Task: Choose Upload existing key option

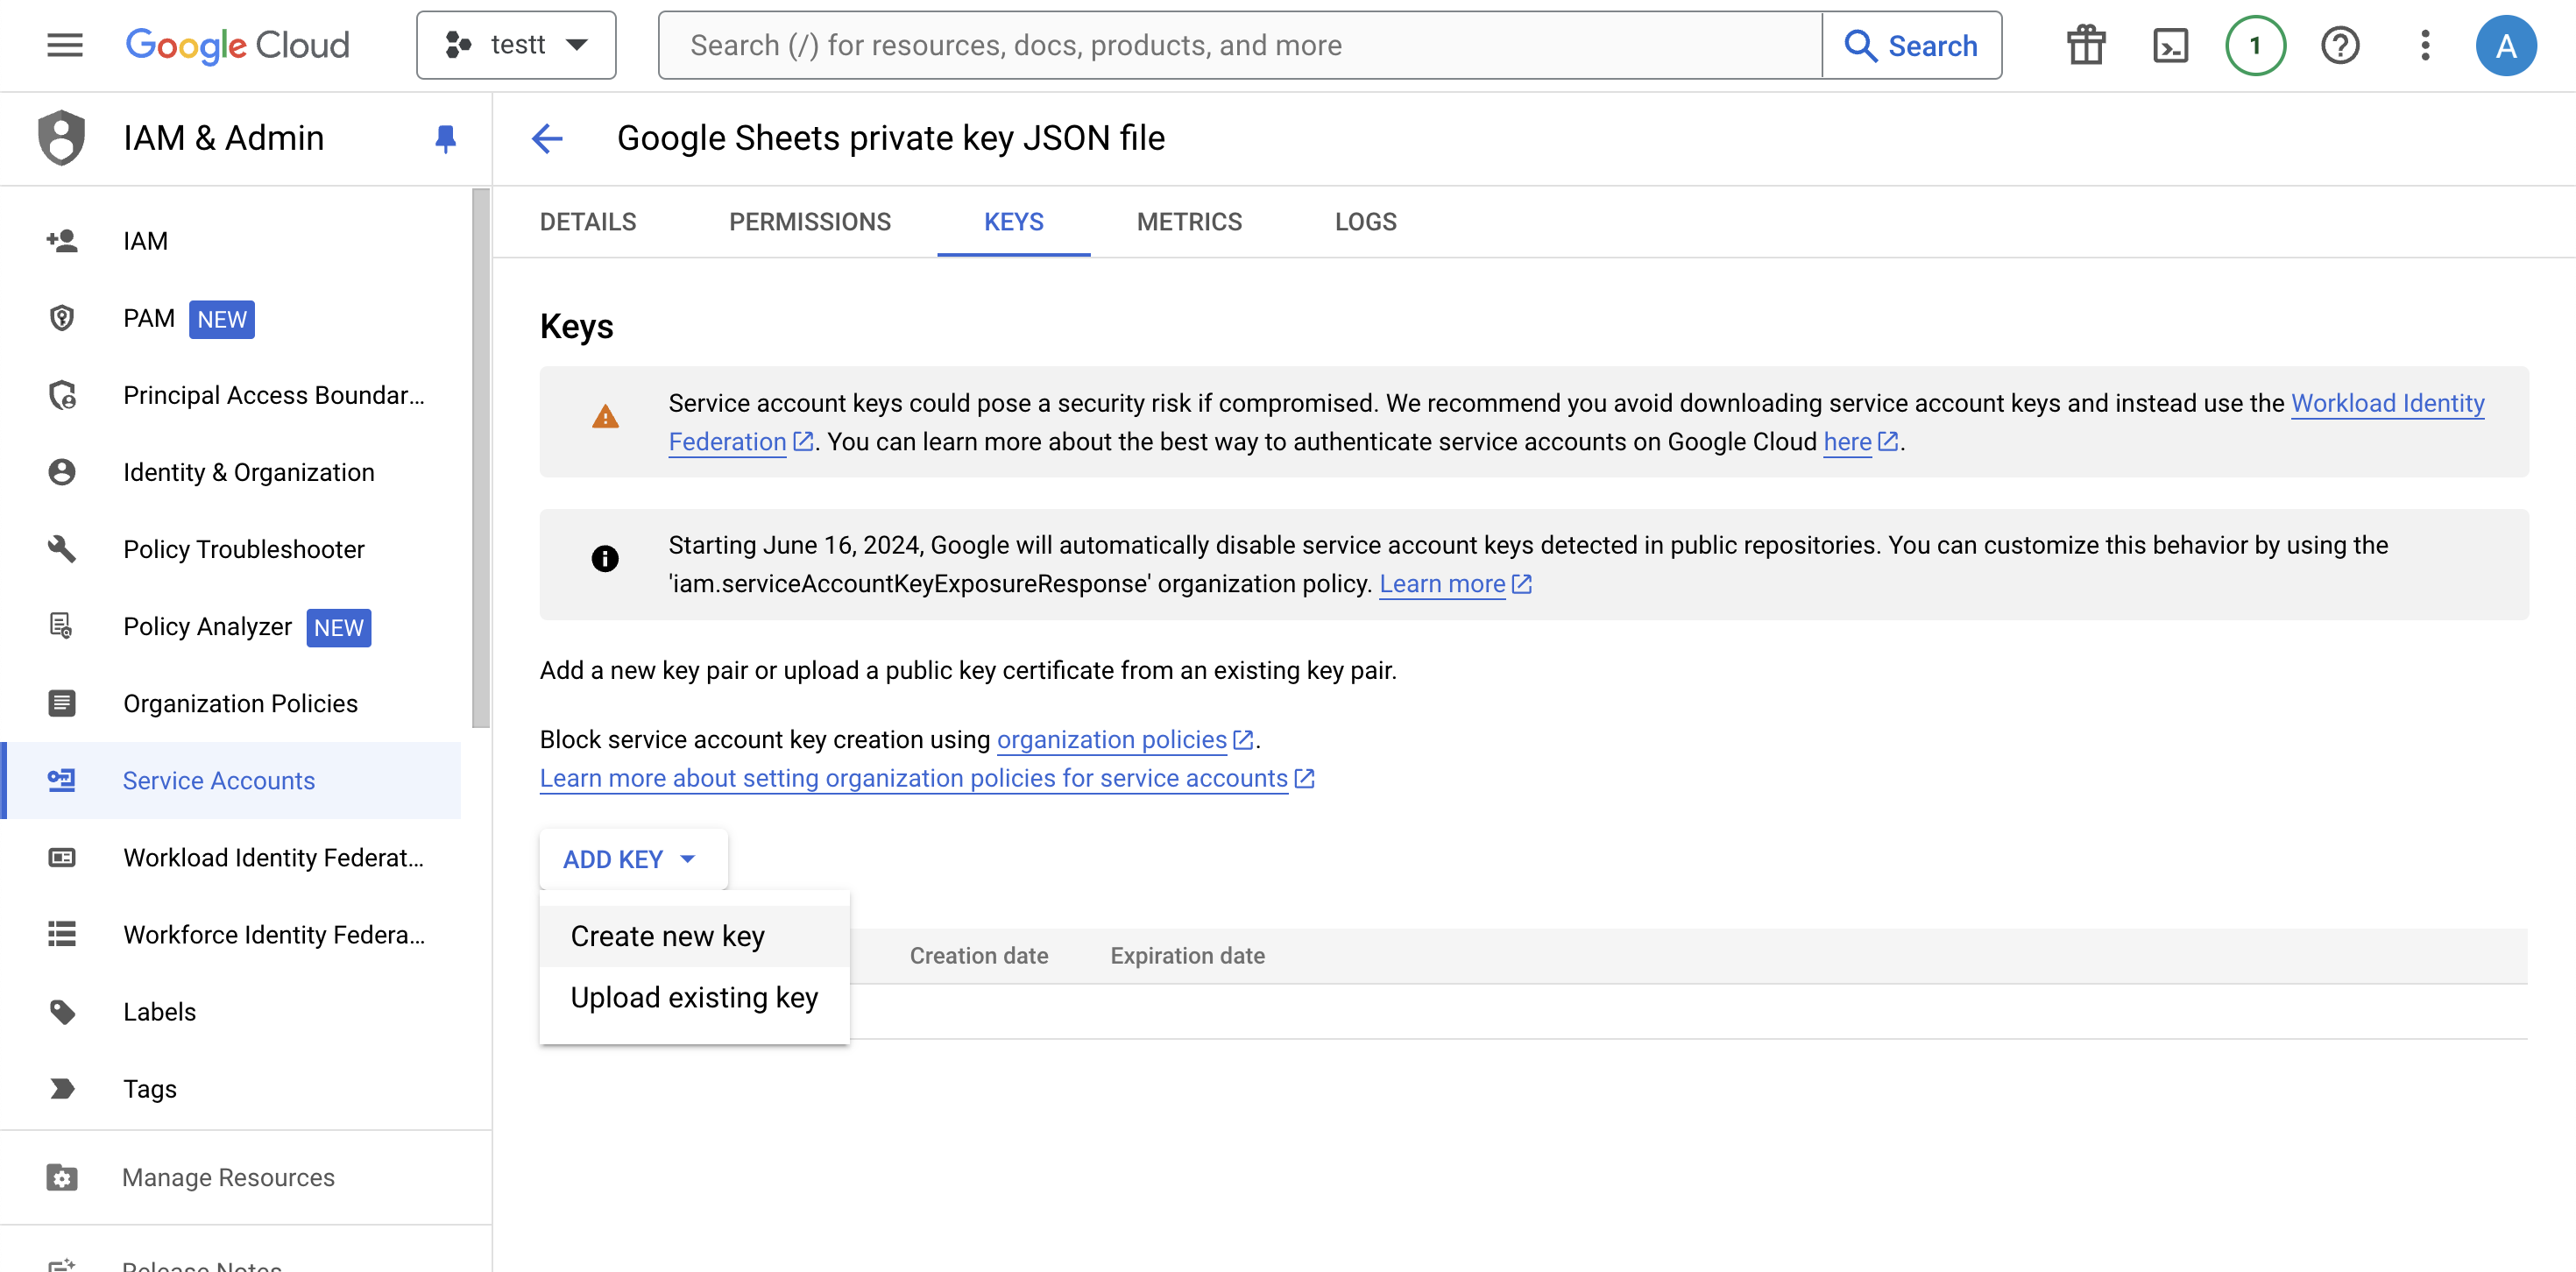Action: point(694,997)
